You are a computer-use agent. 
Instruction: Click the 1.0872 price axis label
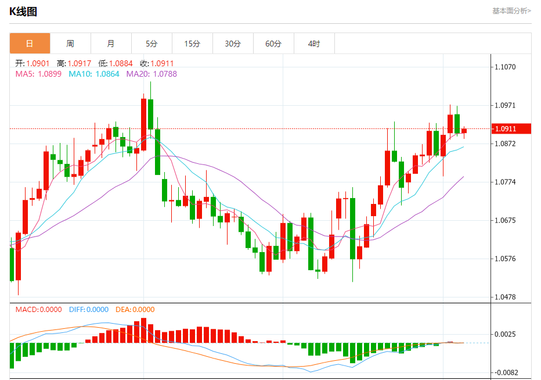[505, 144]
